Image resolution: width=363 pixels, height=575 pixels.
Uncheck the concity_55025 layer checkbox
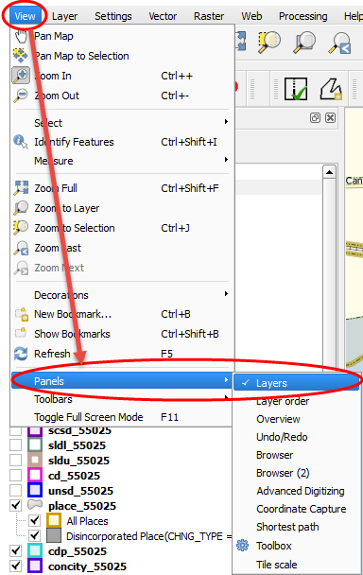pyautogui.click(x=15, y=566)
